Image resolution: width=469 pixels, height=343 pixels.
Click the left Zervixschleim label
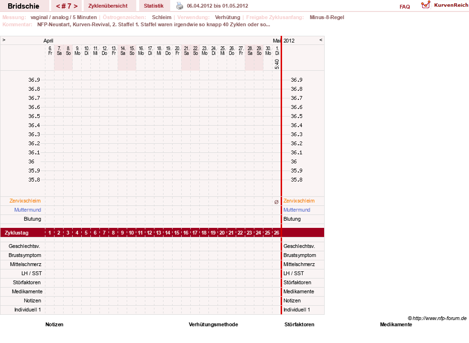[x=25, y=201]
